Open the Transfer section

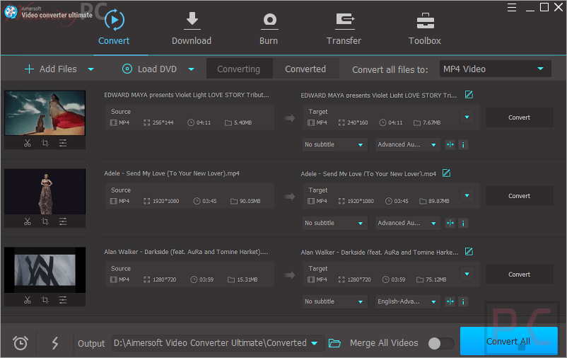click(x=344, y=28)
